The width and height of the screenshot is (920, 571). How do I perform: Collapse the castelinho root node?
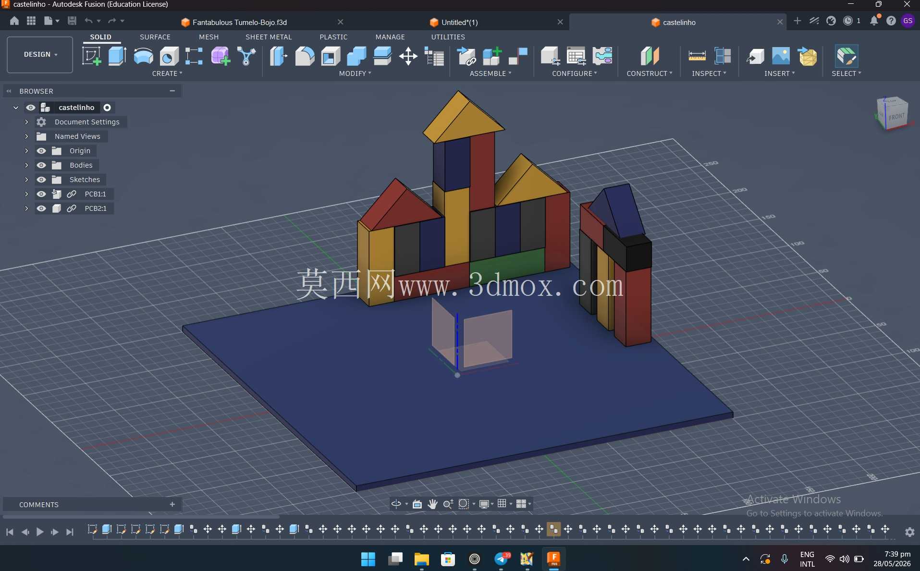[16, 108]
